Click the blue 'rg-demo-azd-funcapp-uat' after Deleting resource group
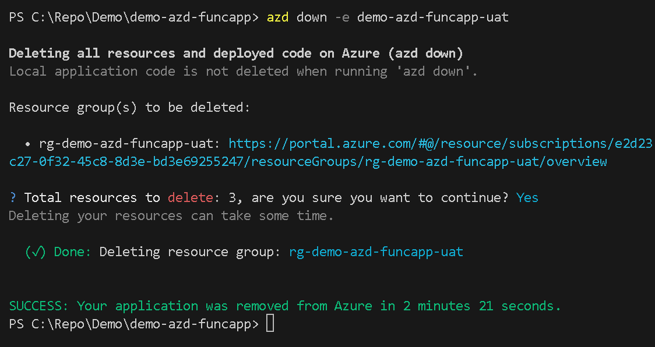Screen dimensions: 655x347 tap(376, 252)
